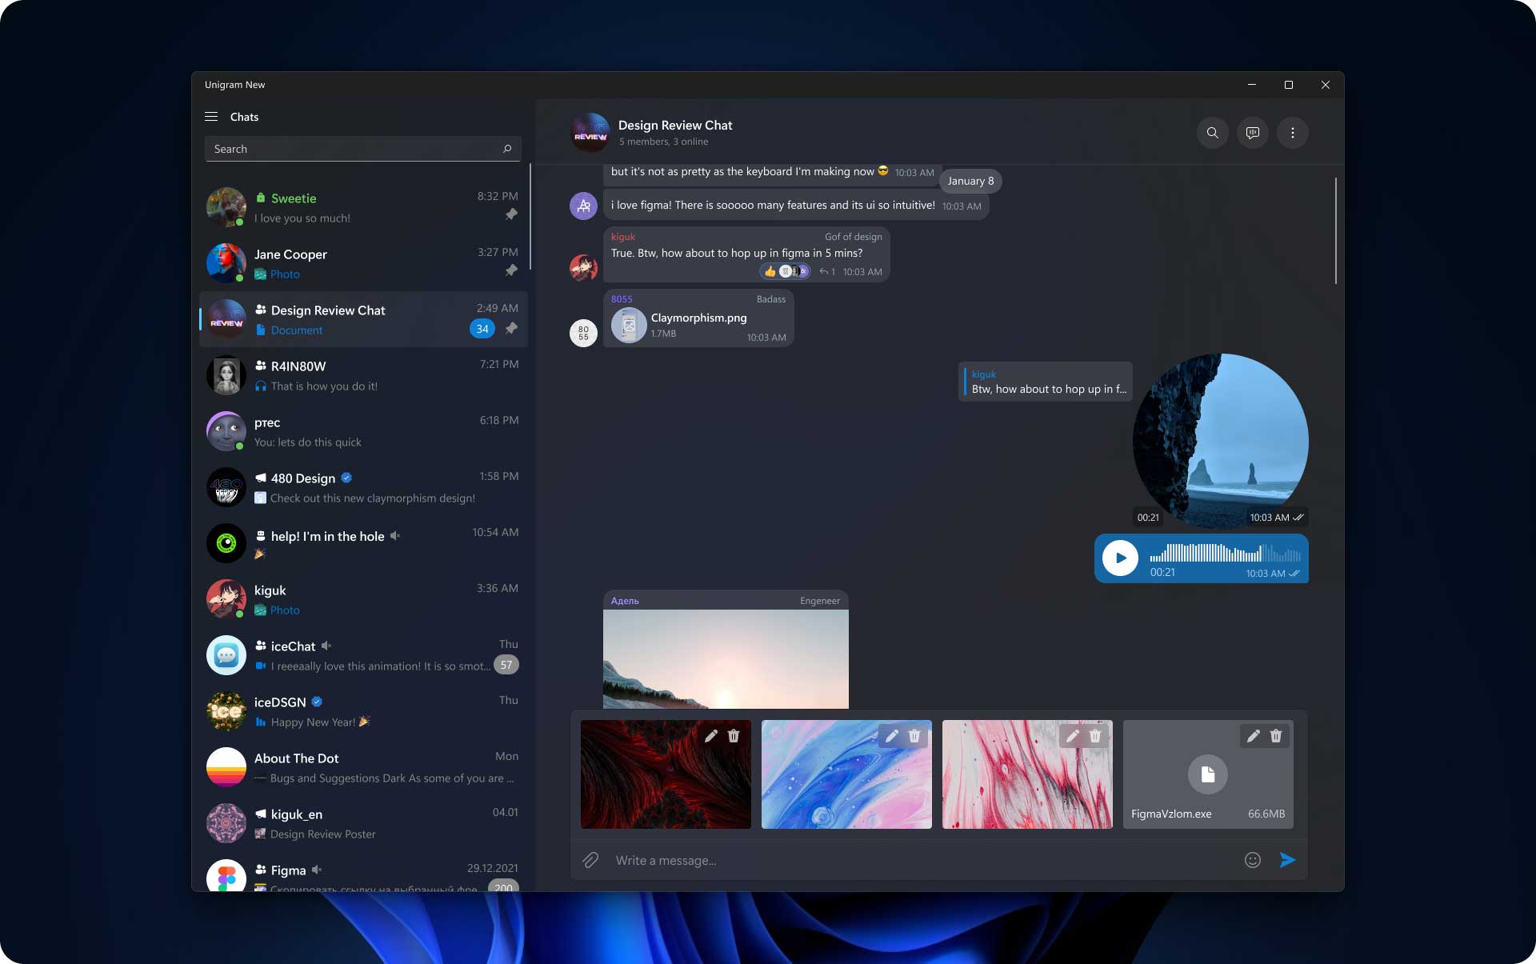Image resolution: width=1536 pixels, height=964 pixels.
Task: Open the Jane Cooper chat
Action: (x=363, y=263)
